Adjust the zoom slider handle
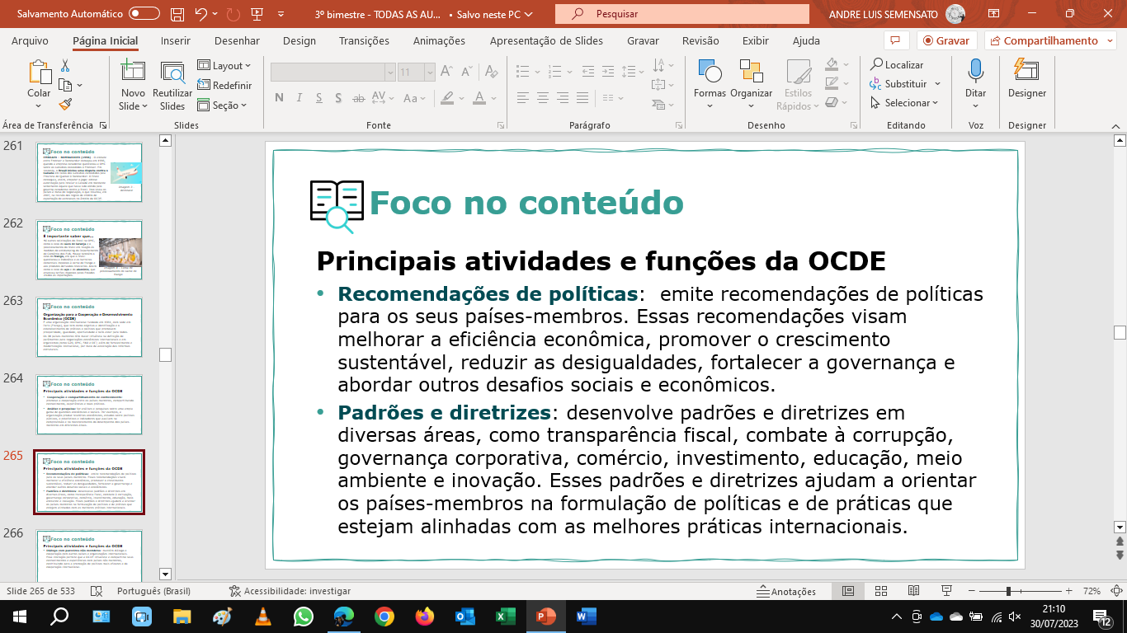1127x633 pixels. [1008, 591]
